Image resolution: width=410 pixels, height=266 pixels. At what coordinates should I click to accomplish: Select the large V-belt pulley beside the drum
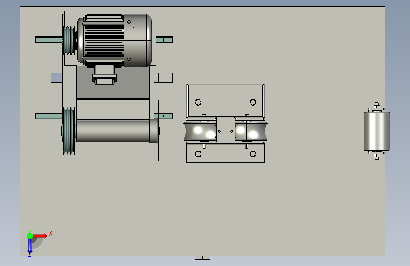click(x=70, y=131)
